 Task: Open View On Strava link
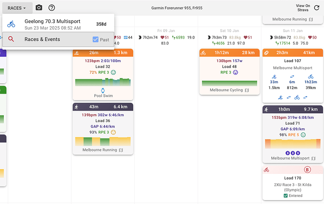(303, 8)
